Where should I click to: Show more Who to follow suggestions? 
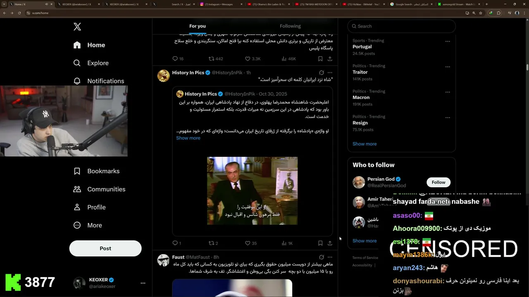click(365, 241)
